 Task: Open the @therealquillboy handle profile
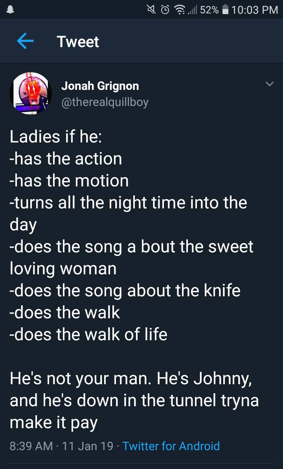point(105,102)
